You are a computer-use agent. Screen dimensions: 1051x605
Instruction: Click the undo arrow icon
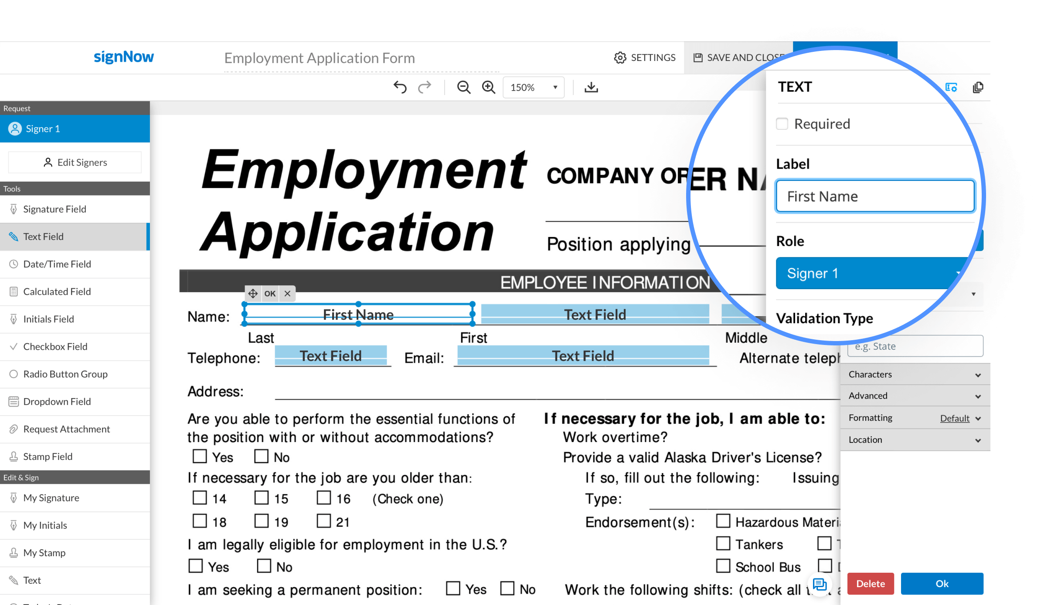coord(400,88)
